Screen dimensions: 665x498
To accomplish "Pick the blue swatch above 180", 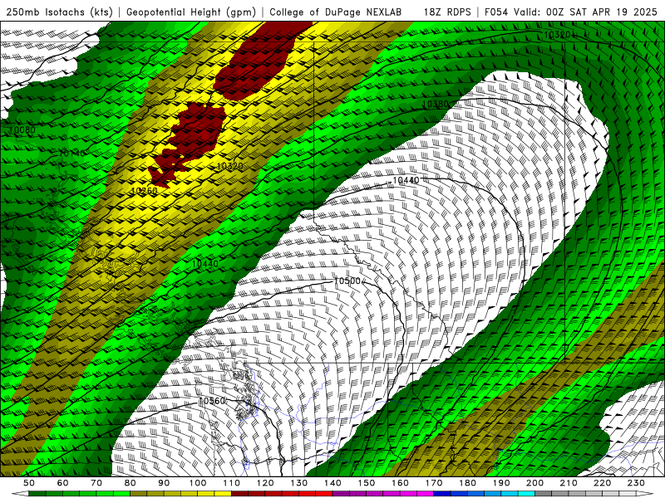I will pos(475,494).
